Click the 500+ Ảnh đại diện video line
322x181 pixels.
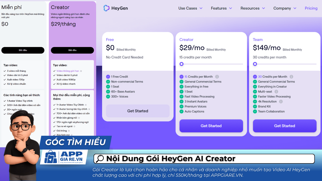point(24,105)
